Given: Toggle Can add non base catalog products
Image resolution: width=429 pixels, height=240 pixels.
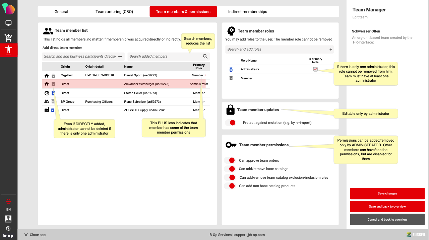Looking at the screenshot, I should [x=230, y=186].
